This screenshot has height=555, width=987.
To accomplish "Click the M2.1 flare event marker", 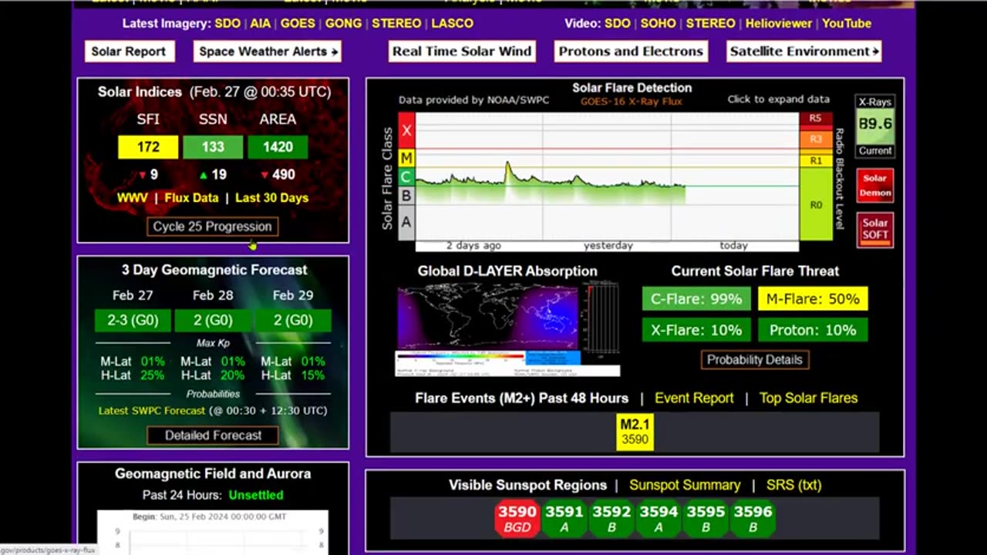I will 635,432.
